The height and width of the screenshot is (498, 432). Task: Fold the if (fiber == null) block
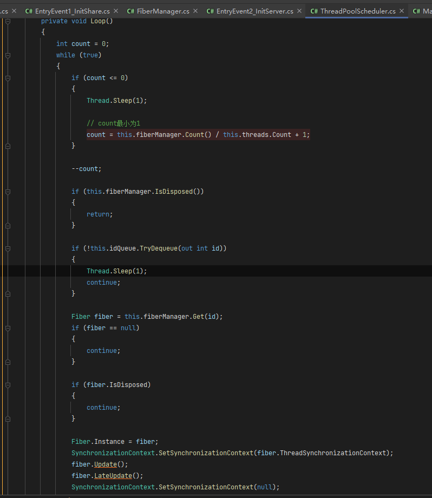pyautogui.click(x=8, y=328)
